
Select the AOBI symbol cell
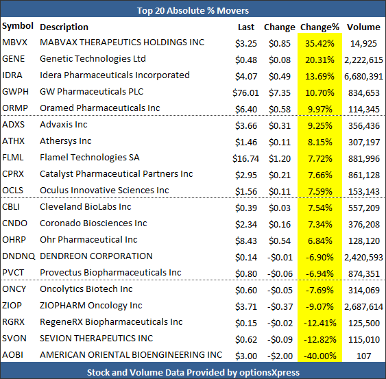click(x=12, y=355)
